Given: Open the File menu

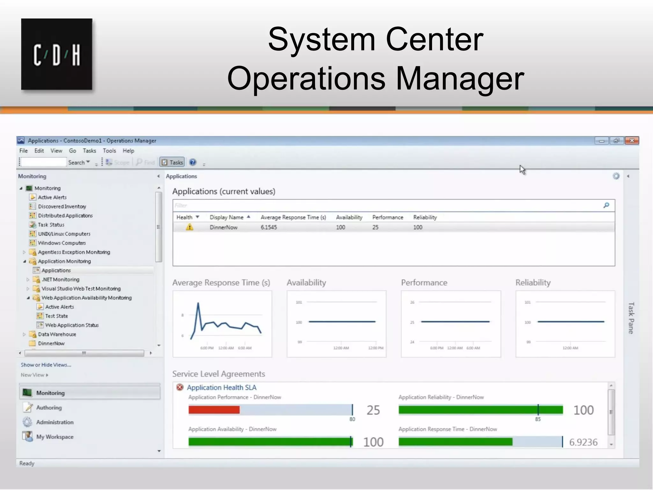Looking at the screenshot, I should [24, 151].
